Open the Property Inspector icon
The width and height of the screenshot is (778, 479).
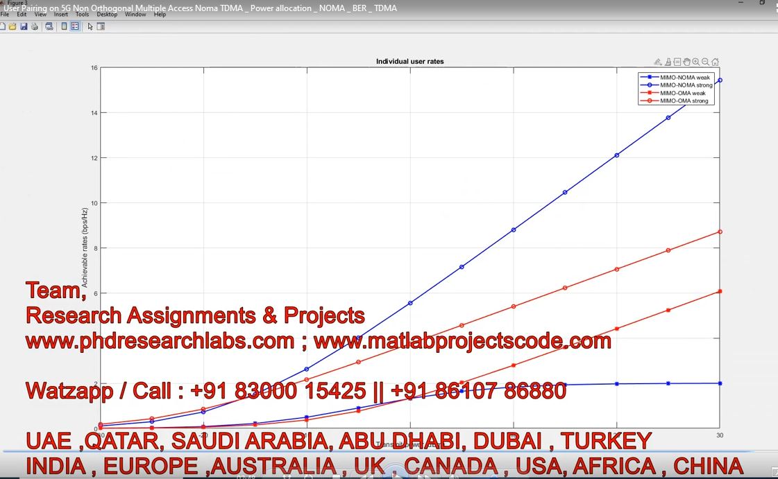[101, 26]
